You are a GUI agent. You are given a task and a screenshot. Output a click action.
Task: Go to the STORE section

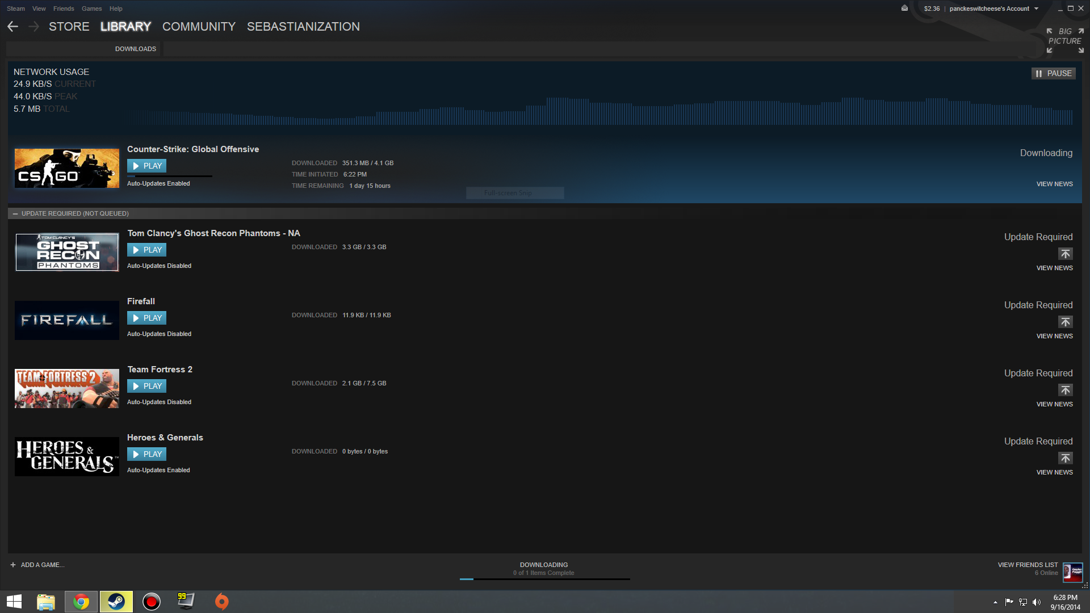[x=69, y=27]
